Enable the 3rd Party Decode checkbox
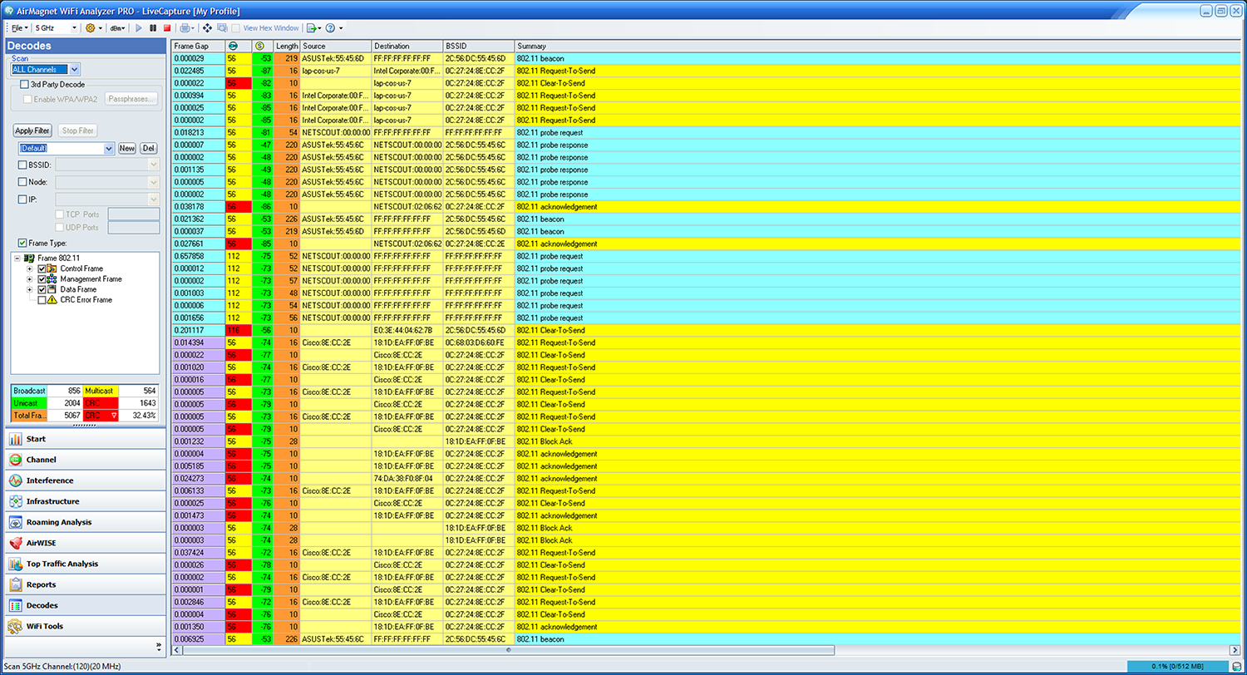1247x675 pixels. click(24, 85)
